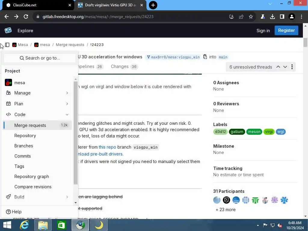
Task: Toggle the sidebar collapse icon
Action: point(7,45)
